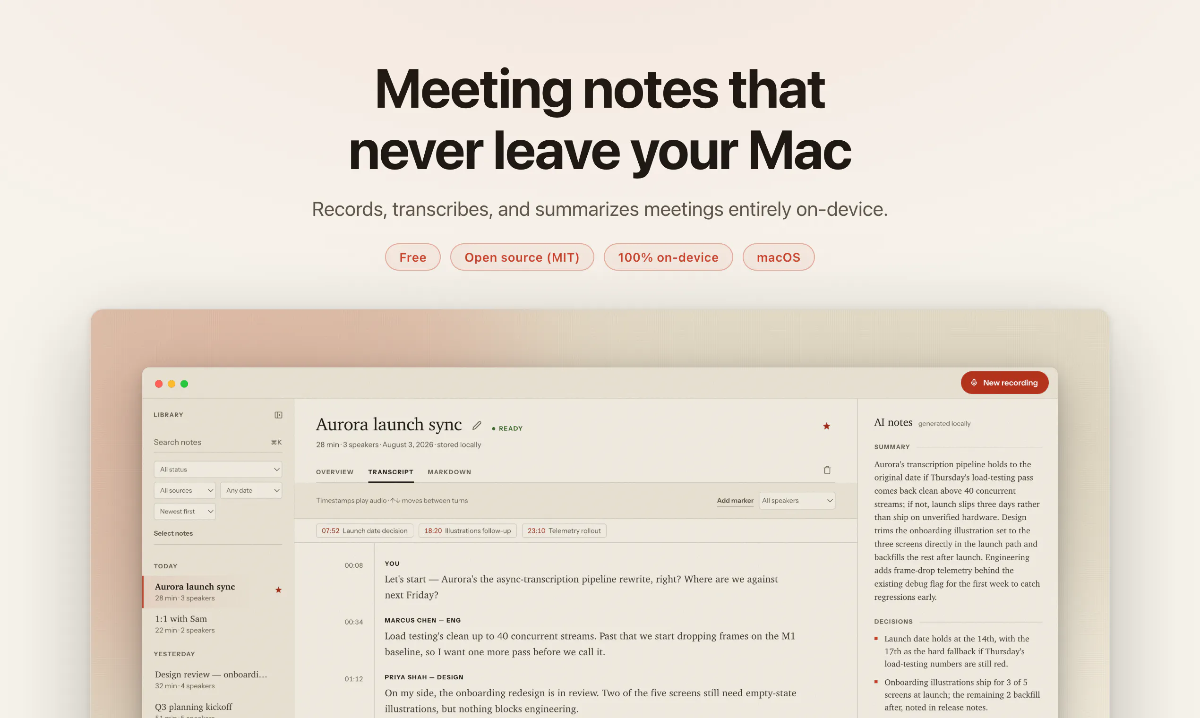1200x718 pixels.
Task: Click the Add marker link
Action: tap(735, 500)
